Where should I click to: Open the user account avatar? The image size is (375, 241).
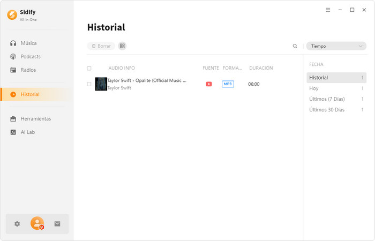(x=37, y=223)
